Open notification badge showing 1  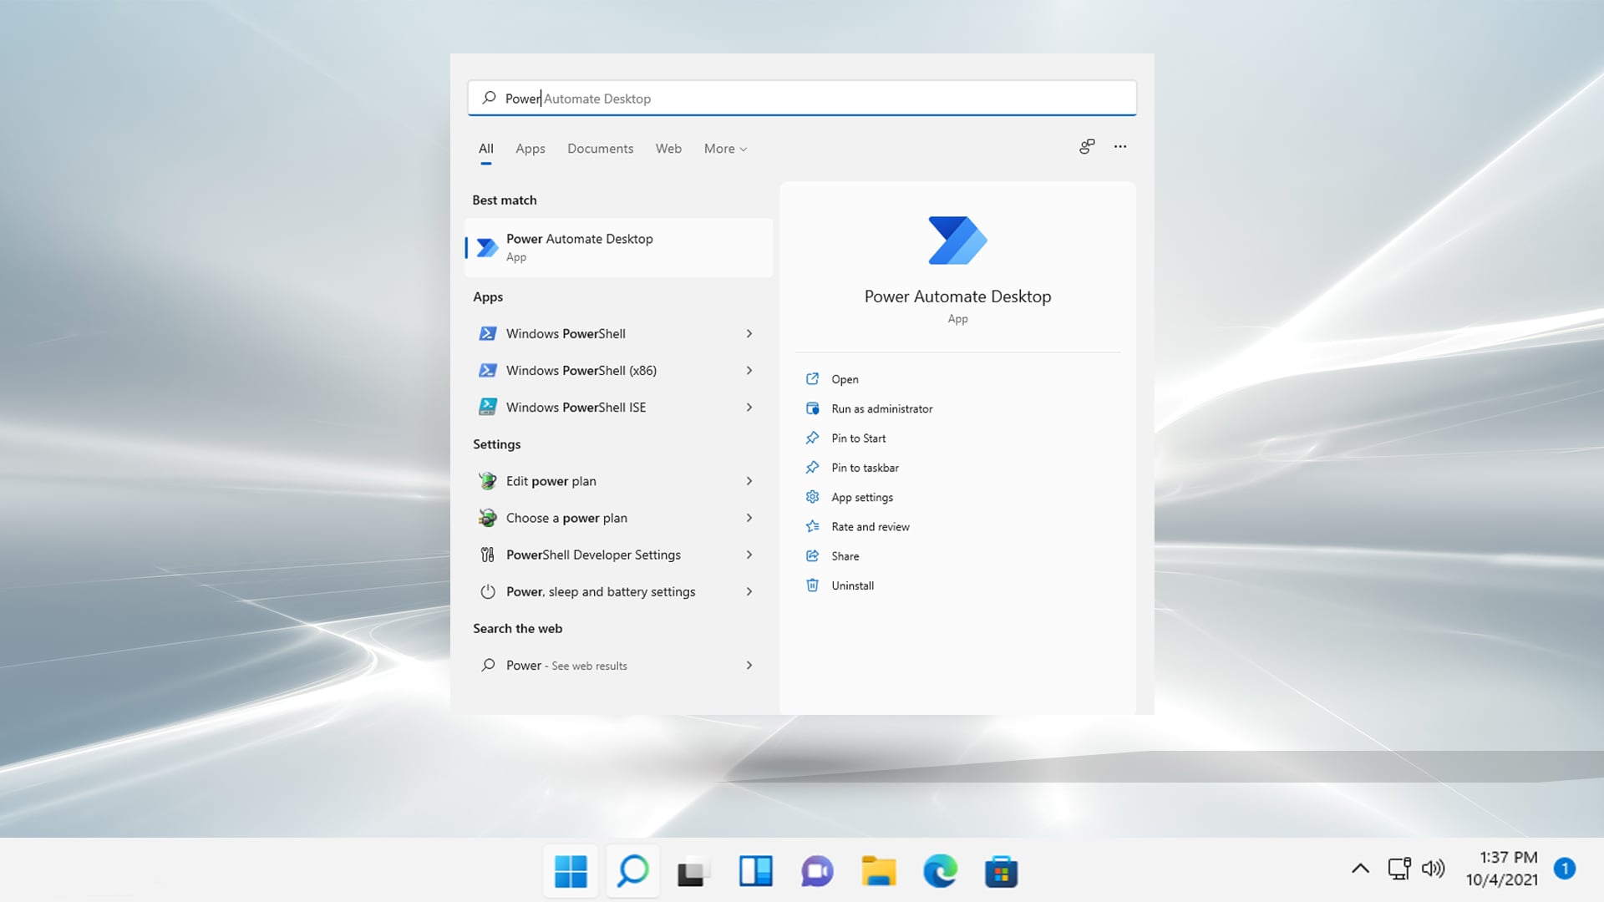point(1565,869)
